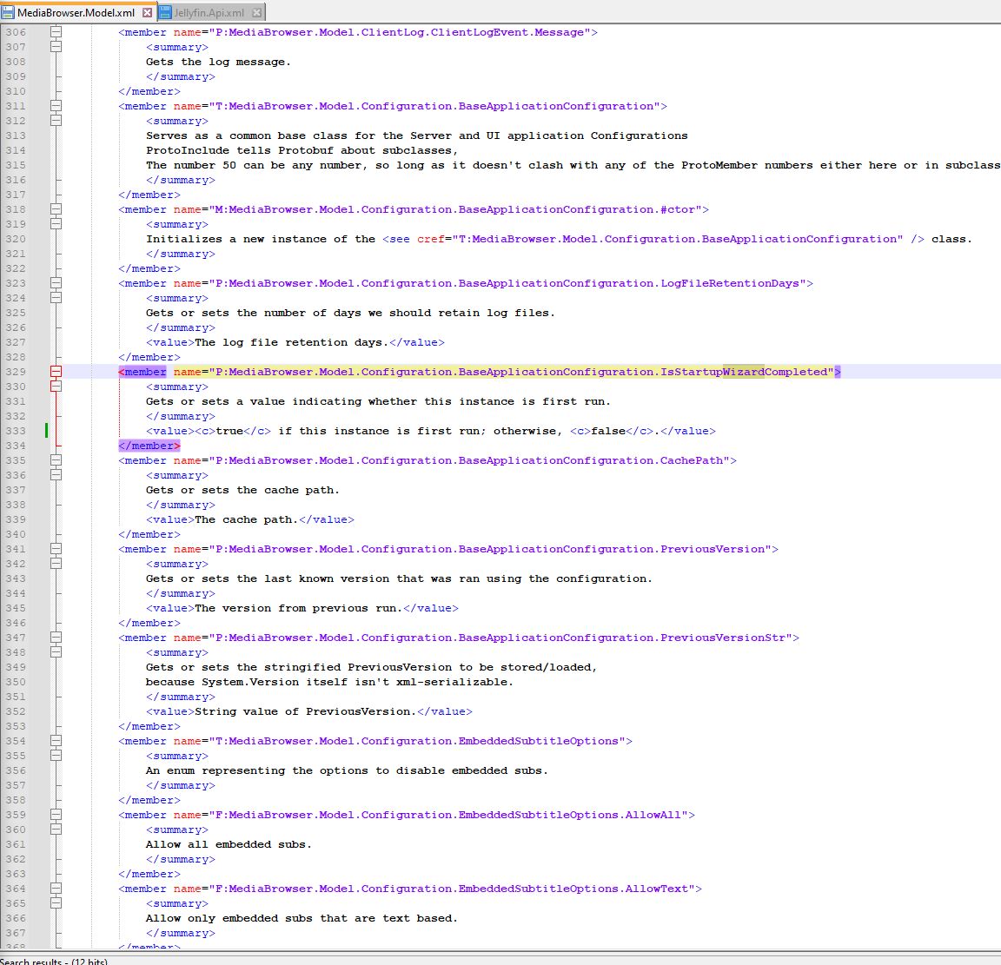Switch to the Jellyfin.Api.xml tab
Screen dimensions: 1001x965
[209, 13]
